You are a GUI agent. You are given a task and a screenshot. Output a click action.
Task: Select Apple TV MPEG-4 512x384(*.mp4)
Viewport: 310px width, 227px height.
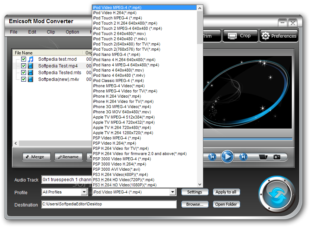[x=145, y=117]
